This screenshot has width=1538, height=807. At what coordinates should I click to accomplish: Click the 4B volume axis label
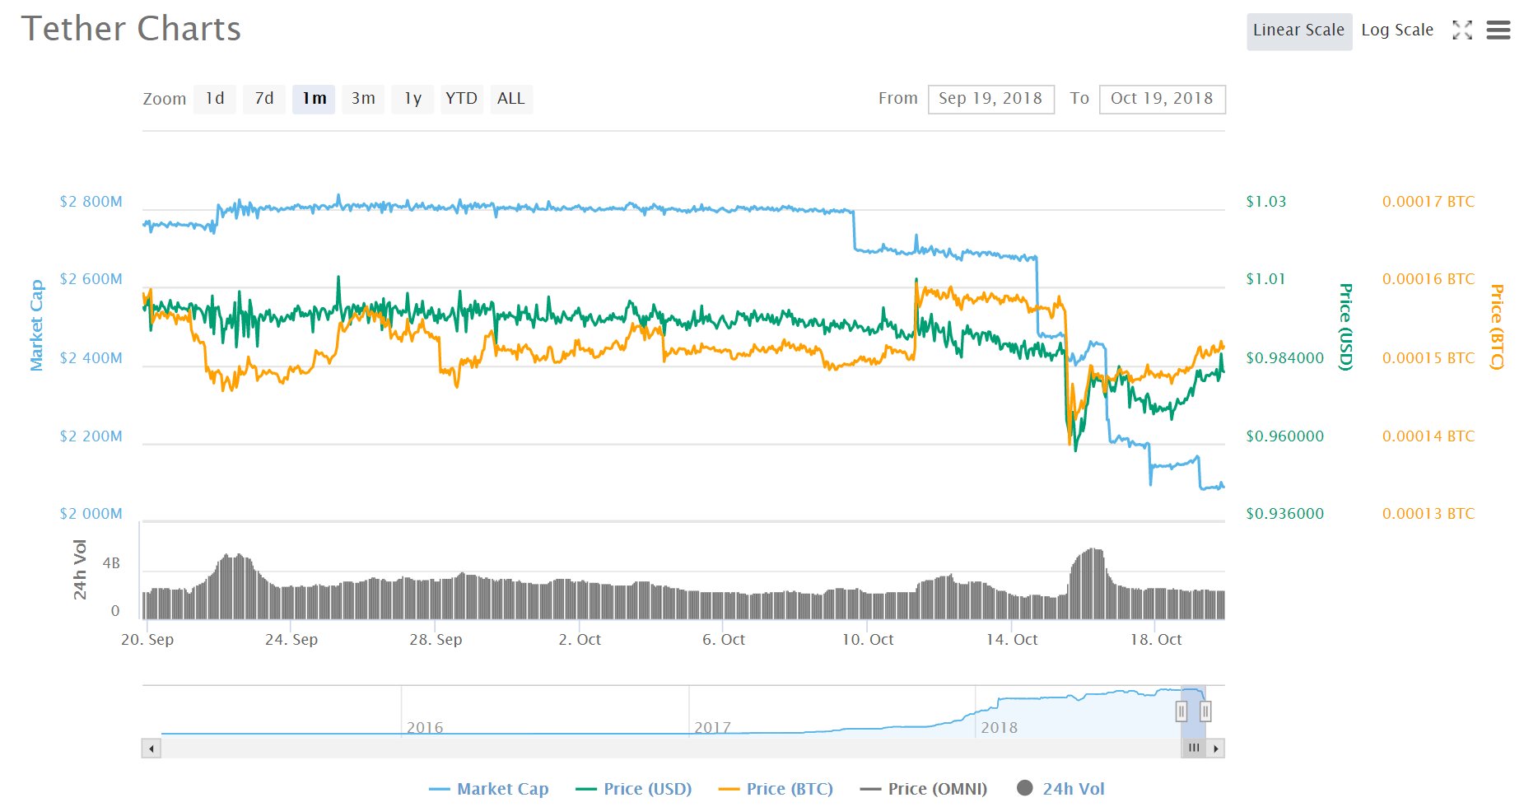click(111, 564)
